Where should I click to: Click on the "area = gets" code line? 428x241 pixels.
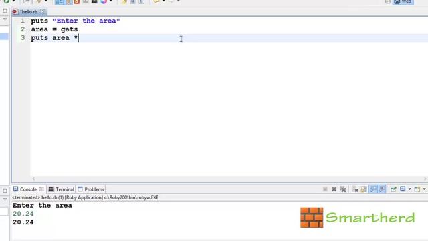(54, 29)
